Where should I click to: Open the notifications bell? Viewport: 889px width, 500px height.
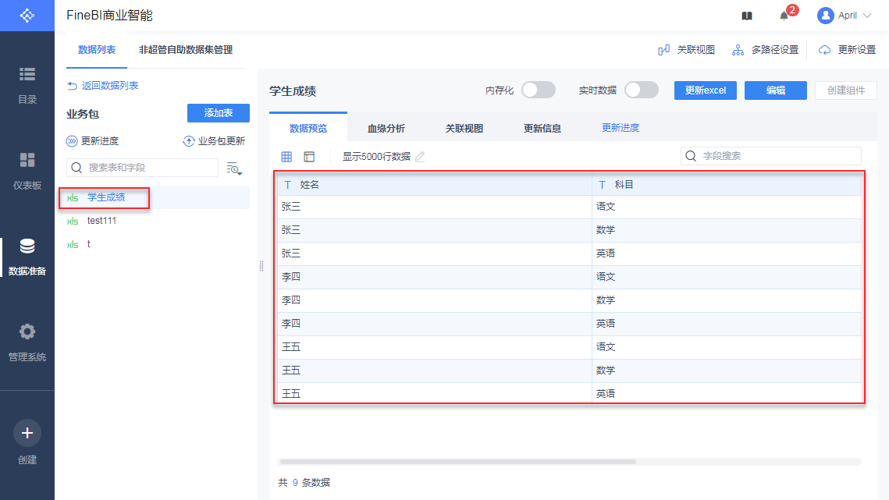point(784,16)
